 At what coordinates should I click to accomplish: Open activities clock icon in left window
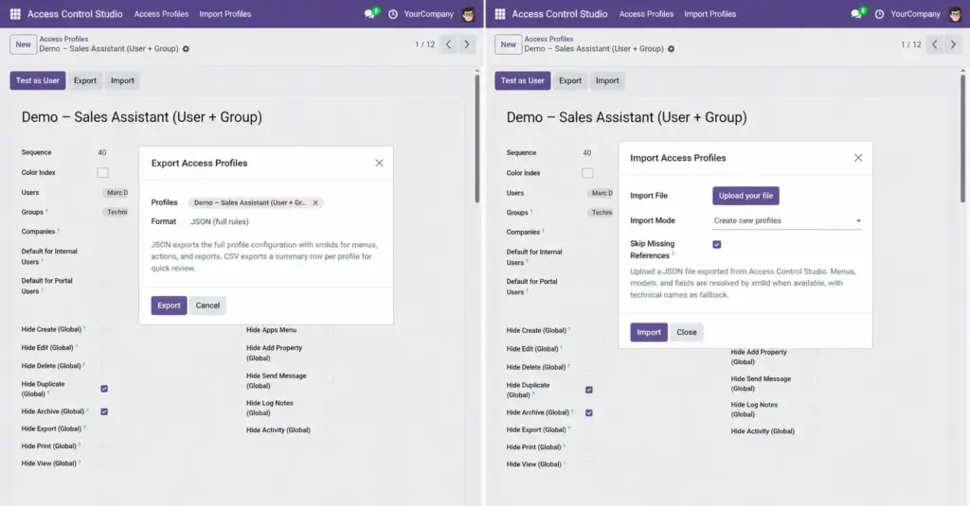[x=393, y=13]
